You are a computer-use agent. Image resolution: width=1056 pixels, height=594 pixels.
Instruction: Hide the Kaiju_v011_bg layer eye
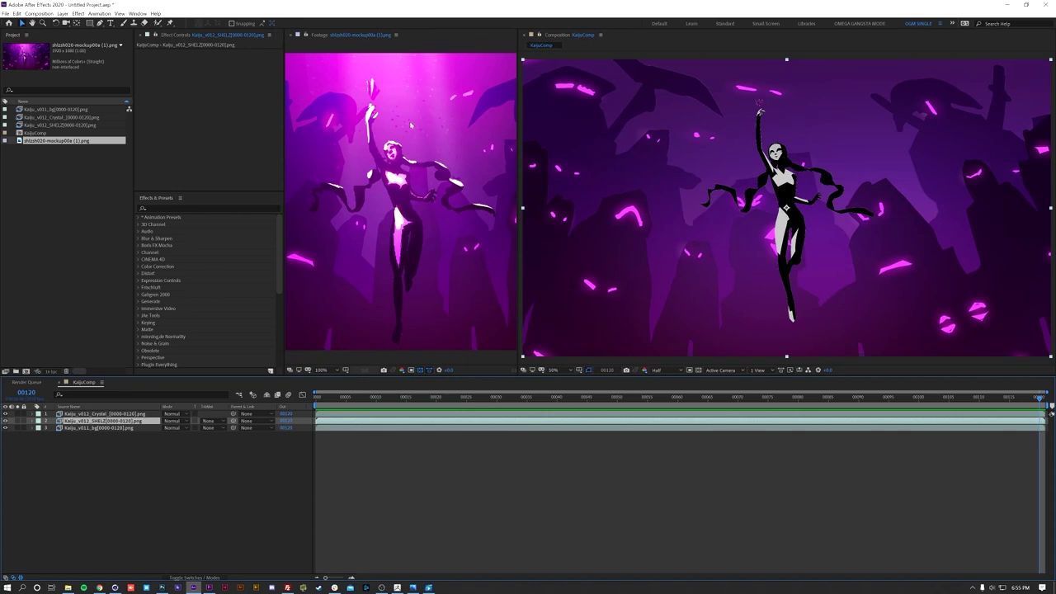click(x=5, y=428)
